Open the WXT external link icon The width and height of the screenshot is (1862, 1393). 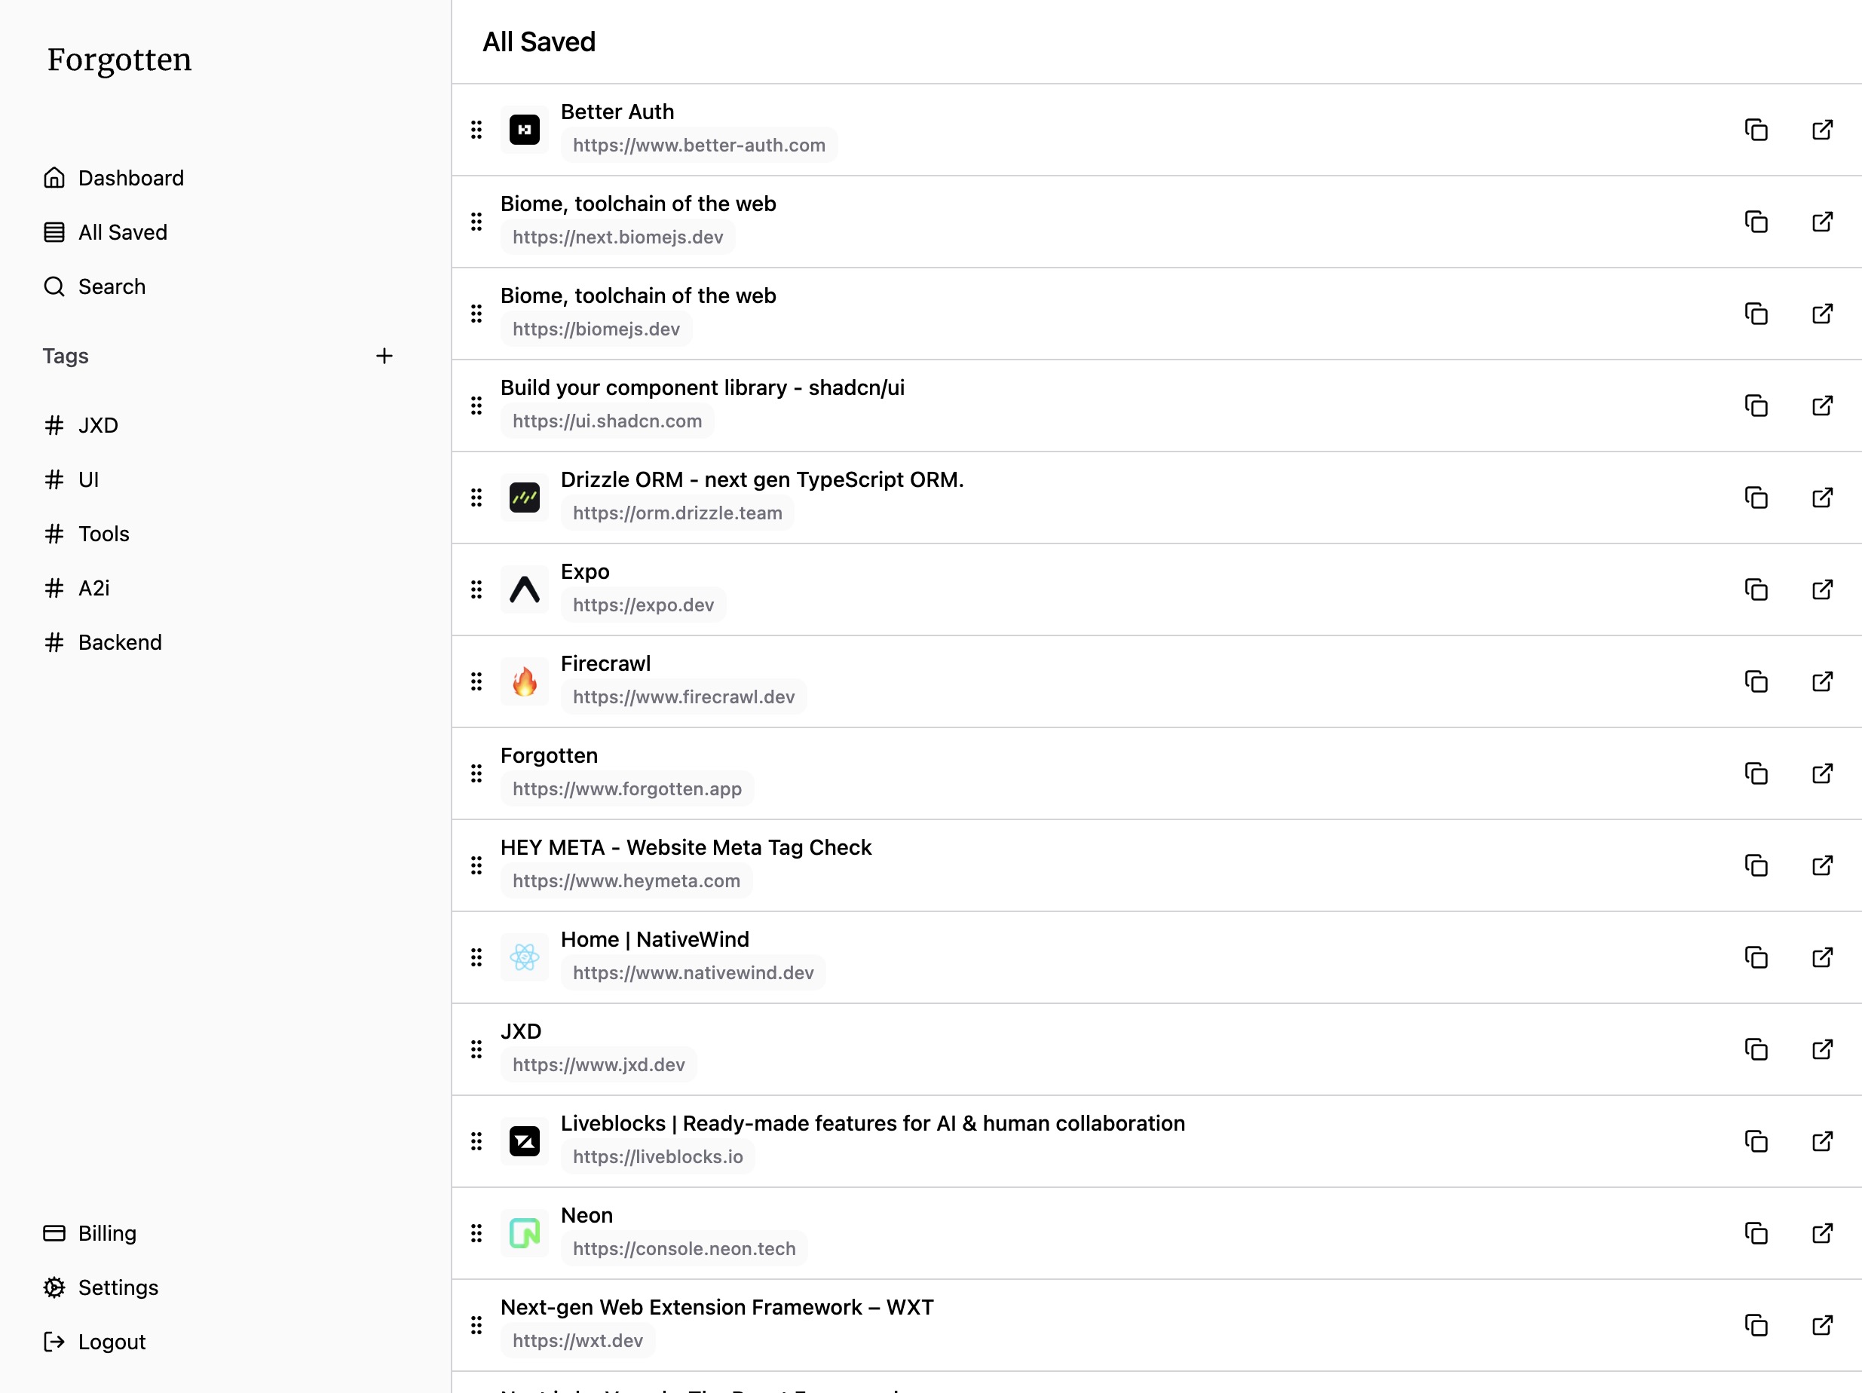pyautogui.click(x=1823, y=1326)
